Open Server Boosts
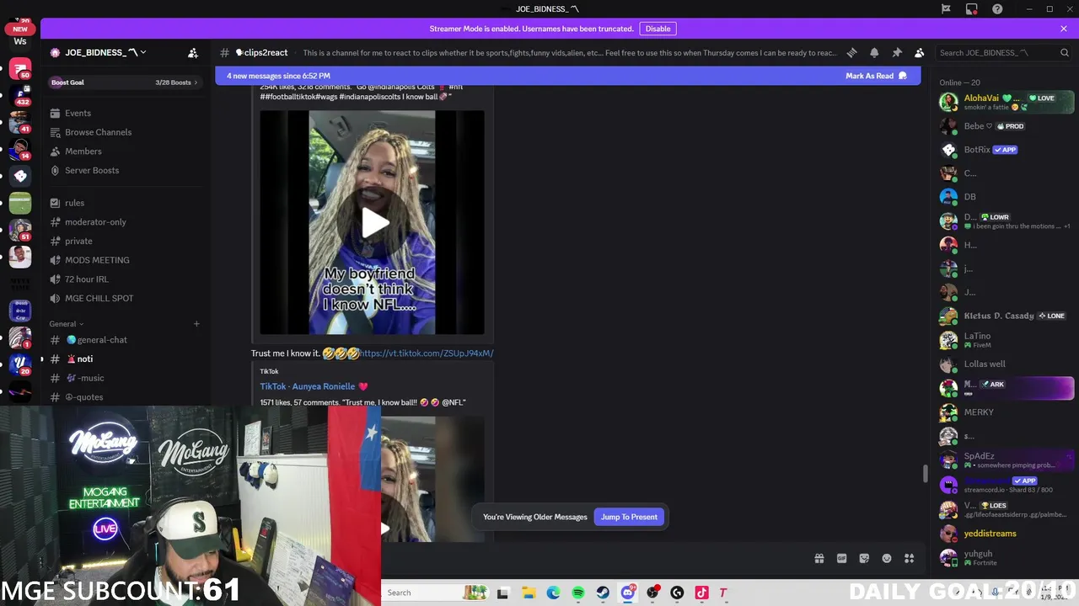Viewport: 1079px width, 606px height. (124, 170)
